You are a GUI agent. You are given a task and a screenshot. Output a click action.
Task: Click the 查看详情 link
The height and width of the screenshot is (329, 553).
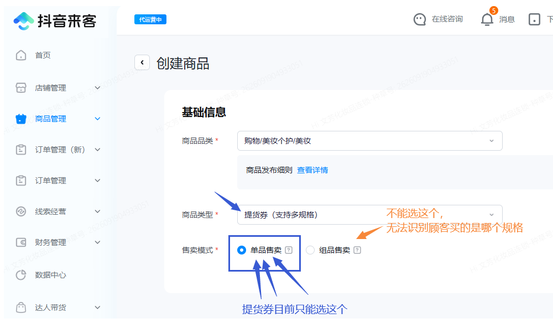(x=312, y=170)
